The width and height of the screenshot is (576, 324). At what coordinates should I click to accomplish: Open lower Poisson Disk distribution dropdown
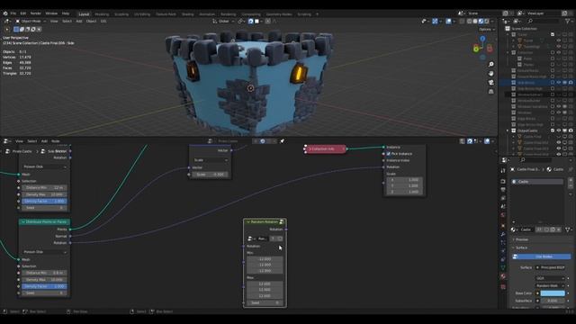pyautogui.click(x=44, y=252)
